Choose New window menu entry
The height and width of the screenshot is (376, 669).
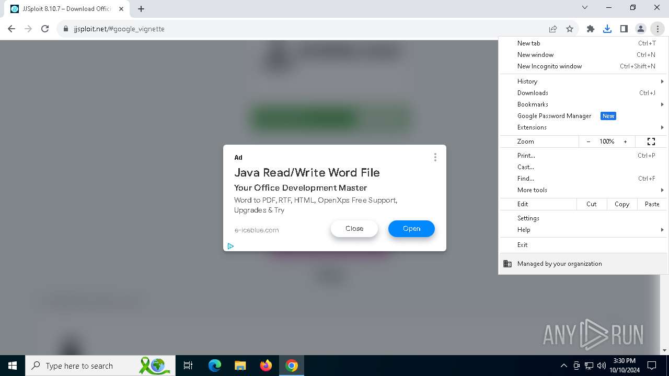tap(583, 55)
